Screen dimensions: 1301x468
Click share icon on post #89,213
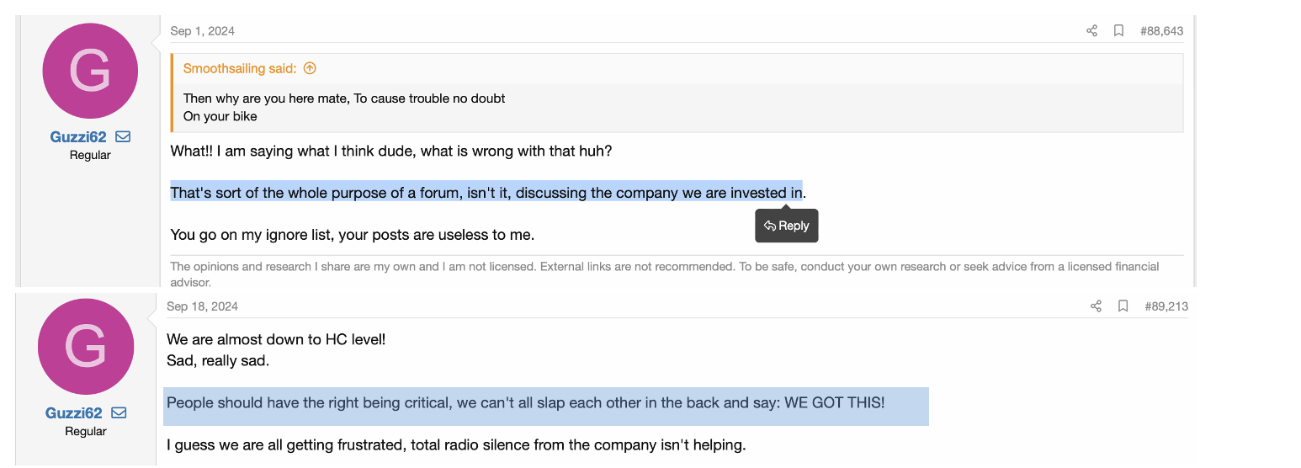(1096, 306)
